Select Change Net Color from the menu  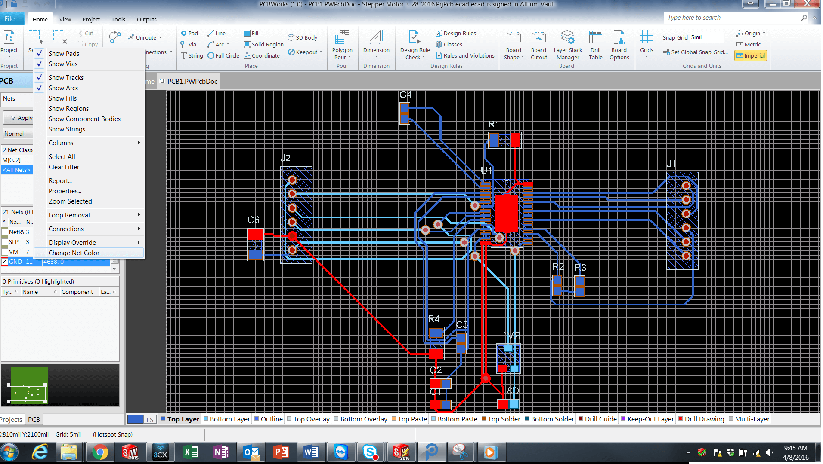[74, 253]
